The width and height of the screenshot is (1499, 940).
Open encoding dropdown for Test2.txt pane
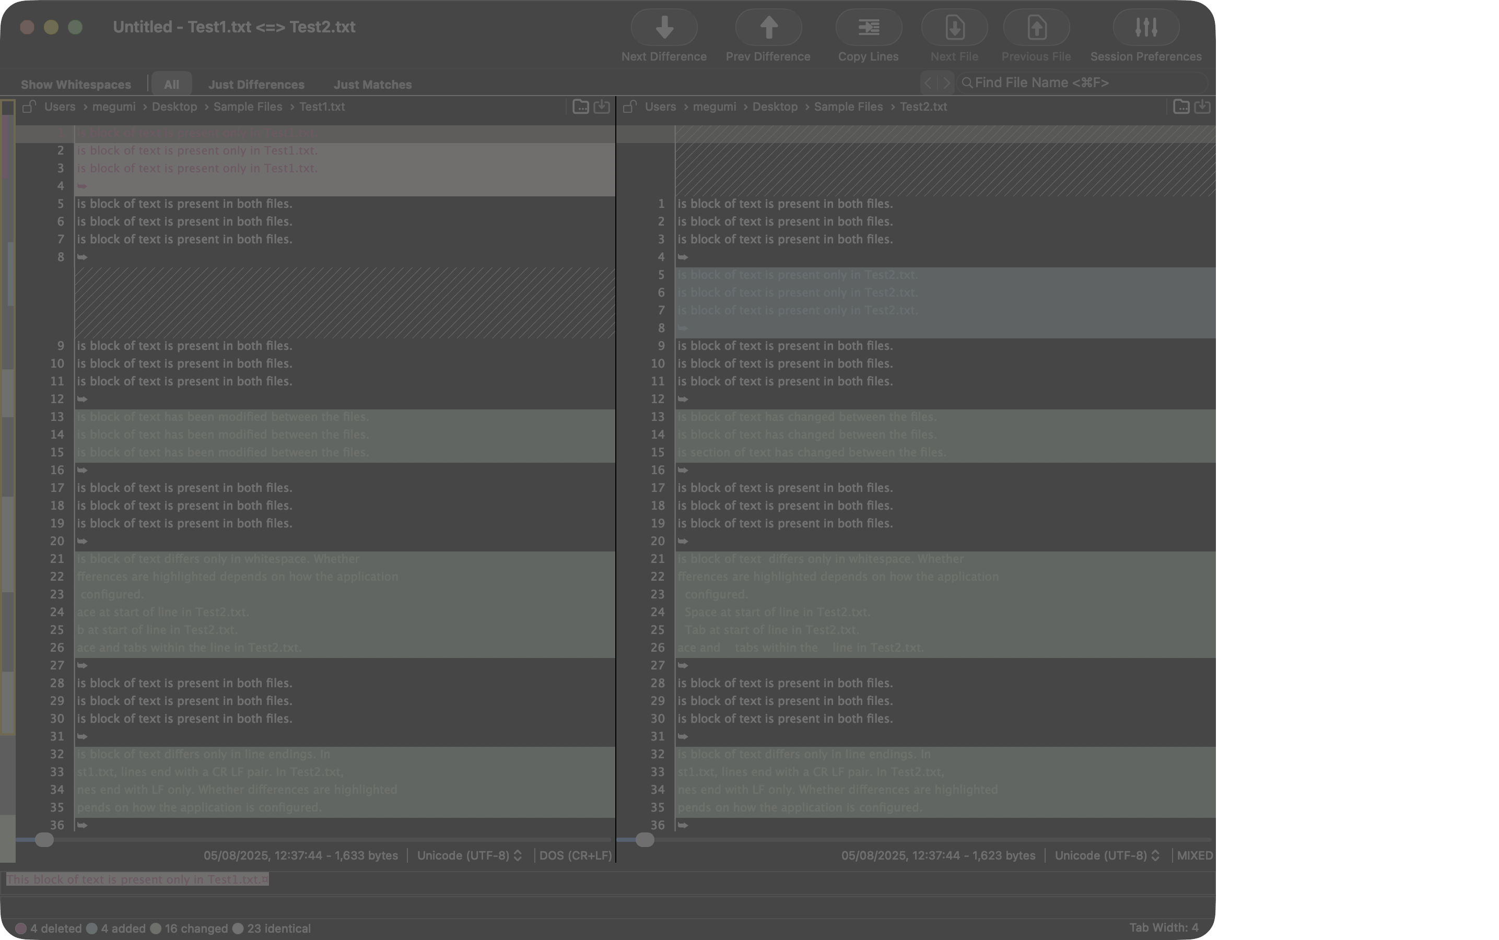coord(1107,855)
